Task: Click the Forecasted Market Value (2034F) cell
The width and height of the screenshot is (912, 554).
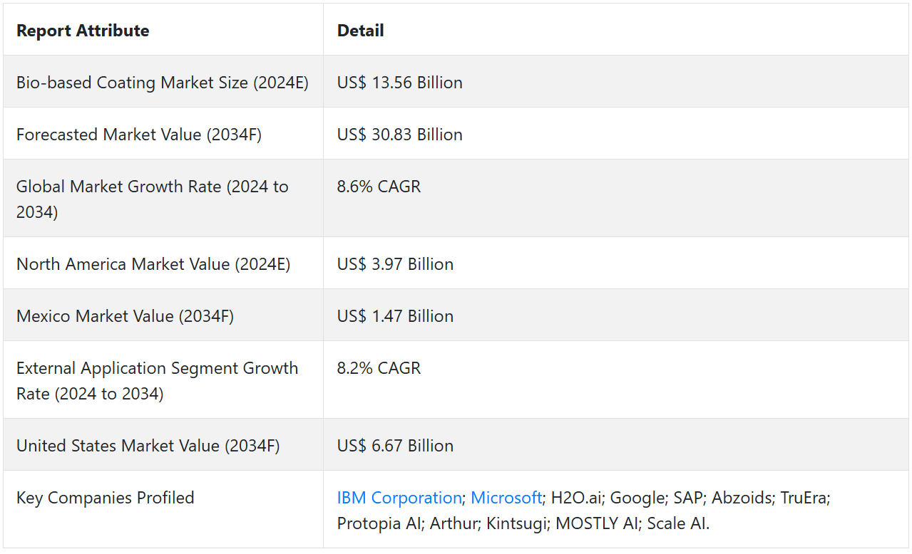Action: pyautogui.click(x=139, y=135)
